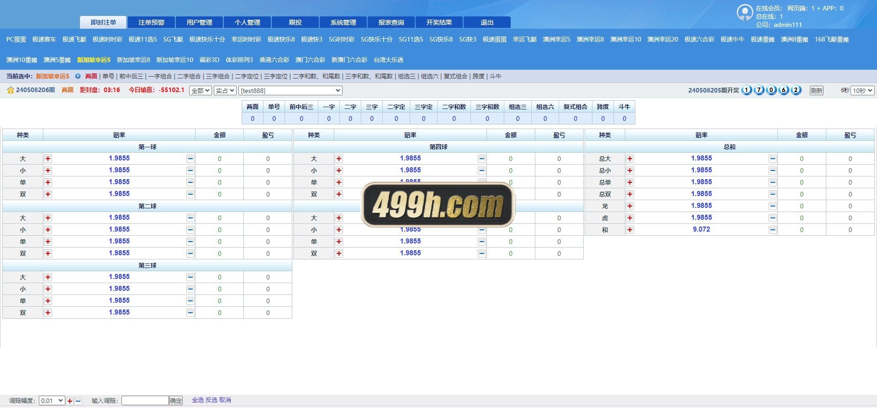Select the 单号 bet type link

(x=108, y=77)
